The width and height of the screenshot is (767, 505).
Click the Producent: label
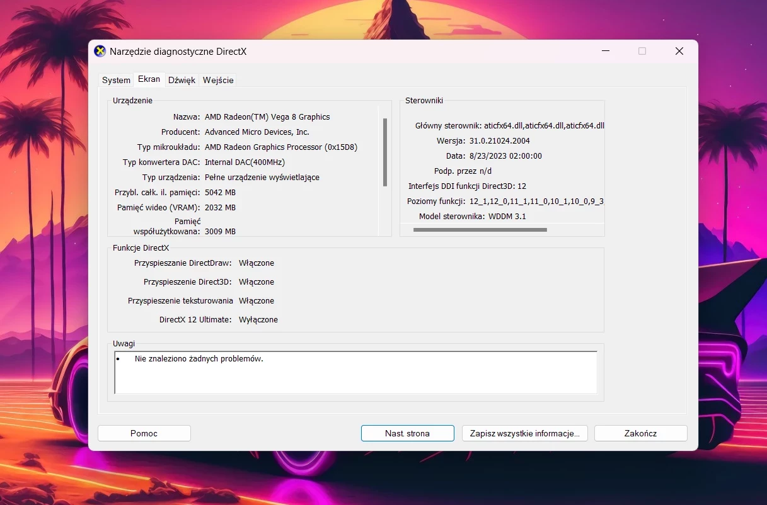click(181, 132)
